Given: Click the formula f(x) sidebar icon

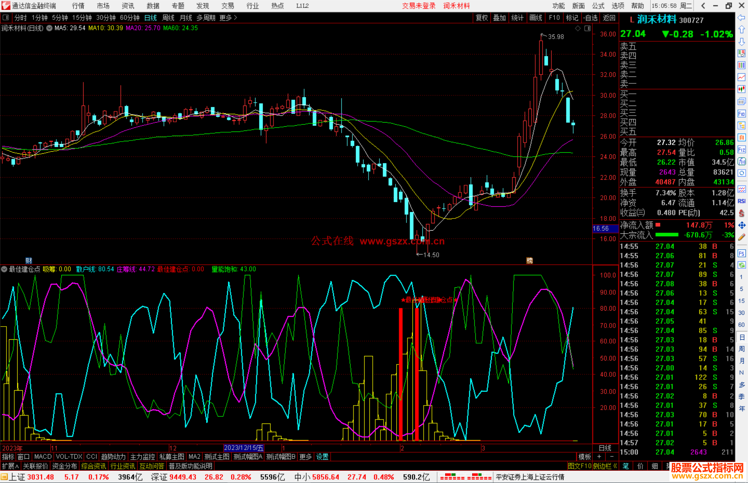Looking at the screenshot, I should [x=741, y=161].
